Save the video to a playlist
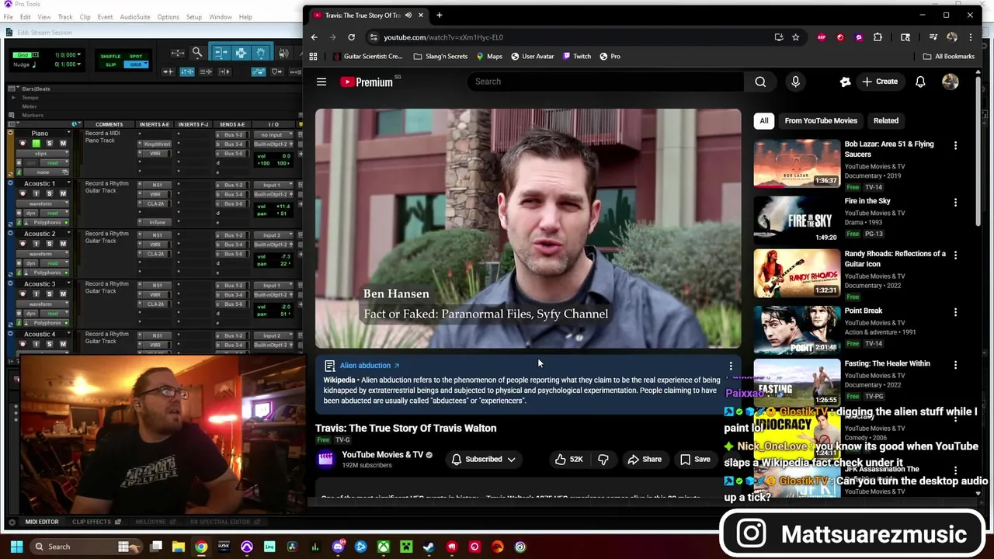Screen dimensions: 994x559 coord(695,460)
